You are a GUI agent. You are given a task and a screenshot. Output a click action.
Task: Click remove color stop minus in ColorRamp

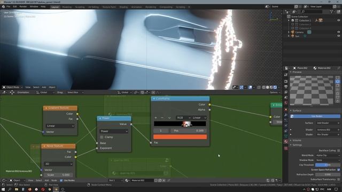click(x=162, y=117)
